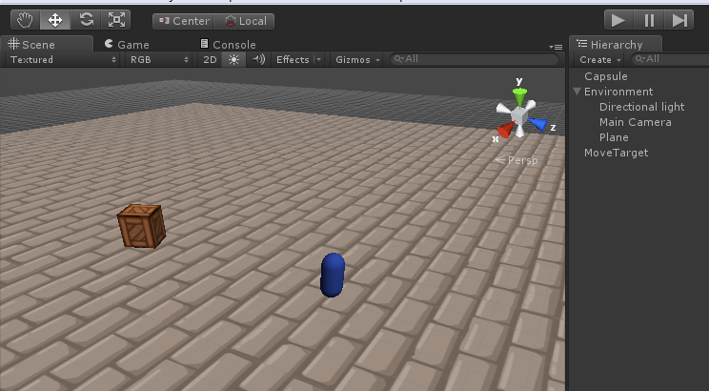Screen dimensions: 709x391
Task: Toggle pivot mode Center button
Action: pyautogui.click(x=183, y=21)
